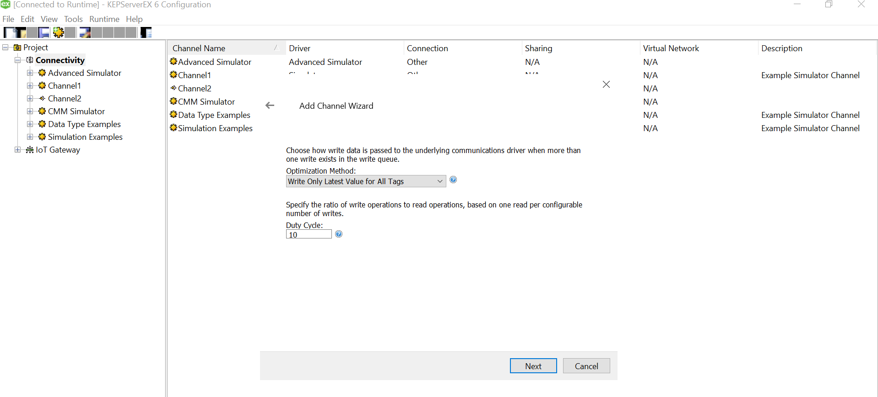
Task: Select Simulation Examples in the project tree
Action: [x=85, y=137]
